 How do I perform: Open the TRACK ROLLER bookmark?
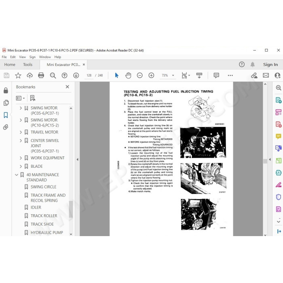[44, 216]
